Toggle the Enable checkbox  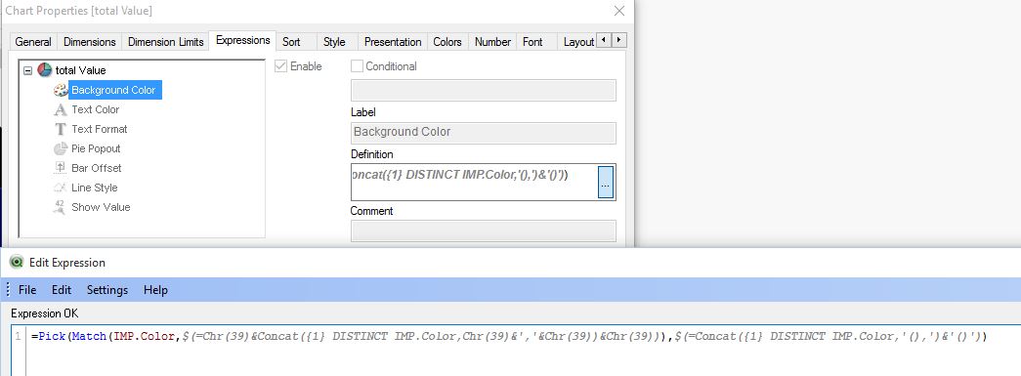coord(281,65)
